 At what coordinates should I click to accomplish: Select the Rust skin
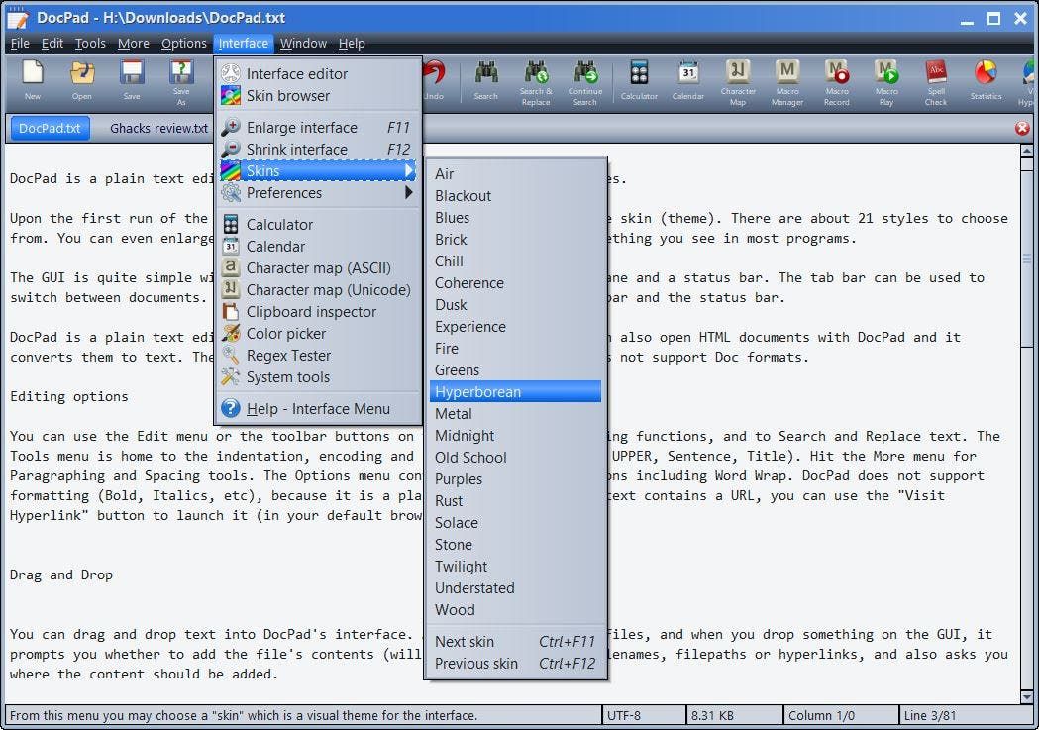[x=515, y=501]
